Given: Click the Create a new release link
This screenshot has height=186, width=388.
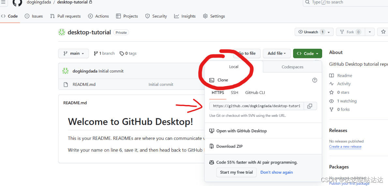Looking at the screenshot, I should (345, 147).
